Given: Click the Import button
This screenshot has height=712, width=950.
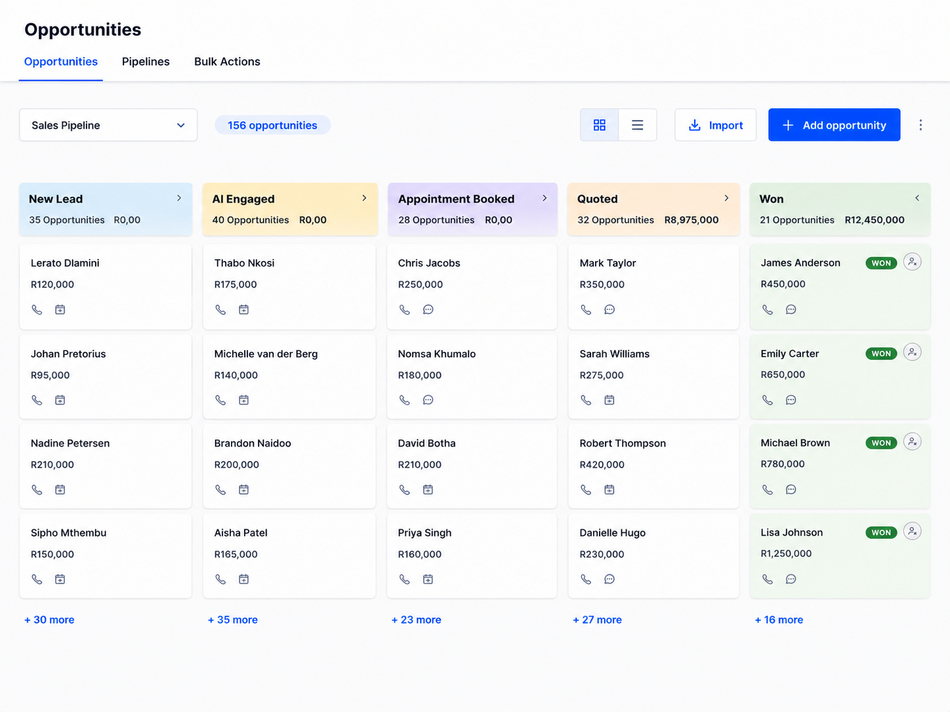Looking at the screenshot, I should (715, 125).
